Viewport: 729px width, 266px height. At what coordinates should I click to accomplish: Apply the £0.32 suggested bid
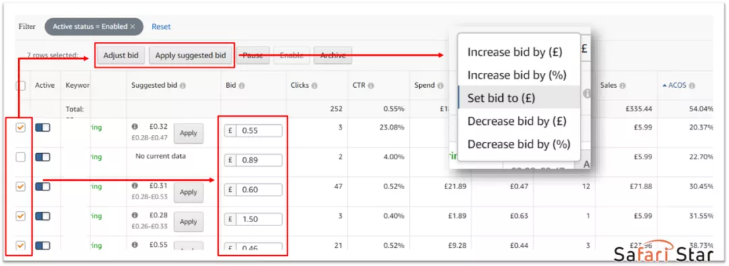(188, 133)
